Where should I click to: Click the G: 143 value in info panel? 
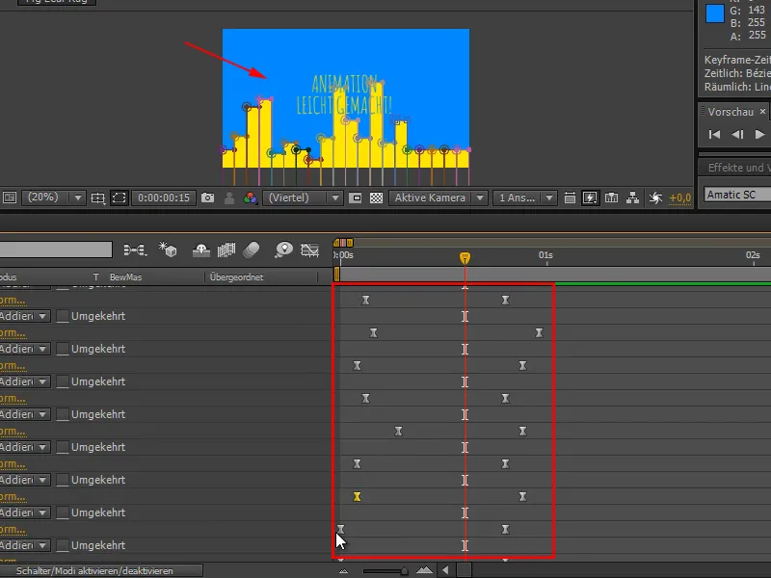pyautogui.click(x=748, y=10)
